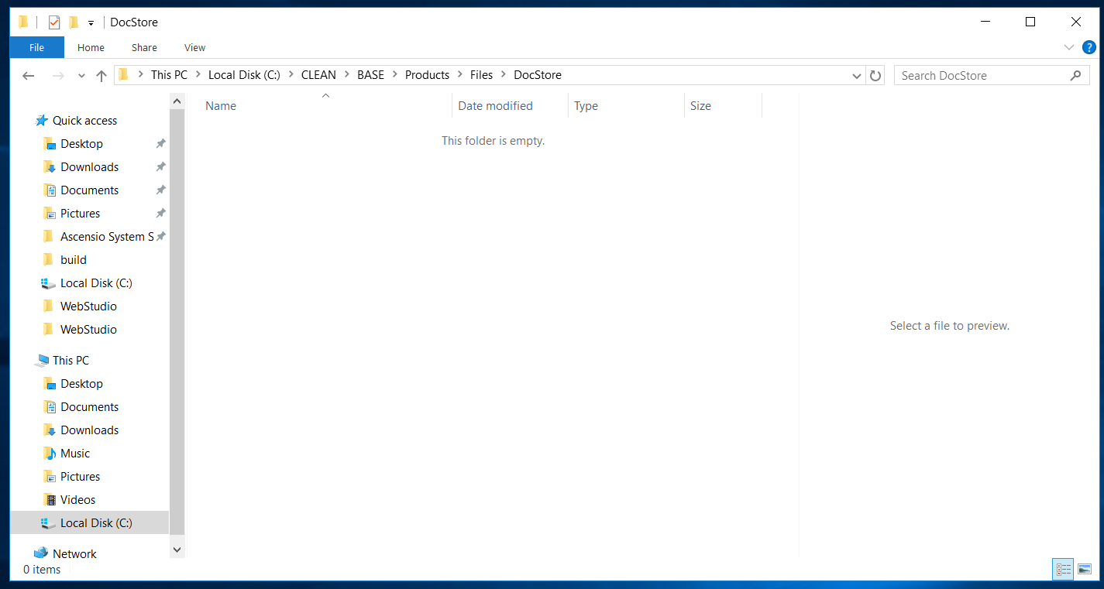
Task: Click the Properties quick access toolbar icon
Action: pos(54,22)
